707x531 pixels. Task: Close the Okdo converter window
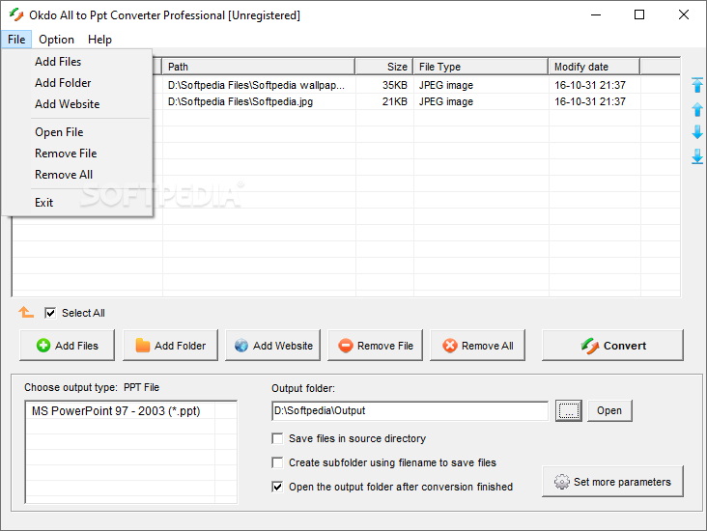684,14
